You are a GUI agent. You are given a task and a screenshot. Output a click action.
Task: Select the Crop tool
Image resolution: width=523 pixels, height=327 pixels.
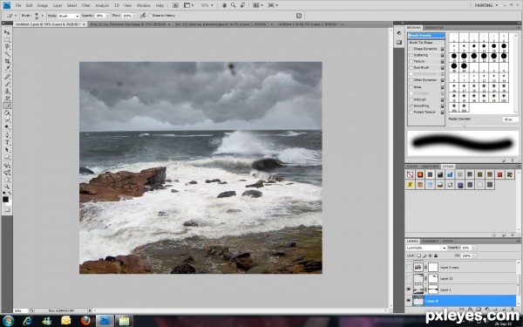(x=7, y=62)
